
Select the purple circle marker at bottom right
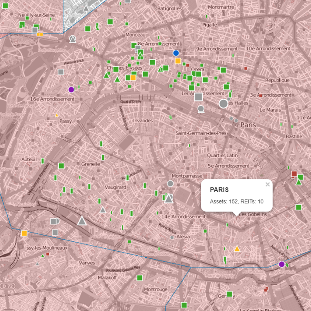281,264
